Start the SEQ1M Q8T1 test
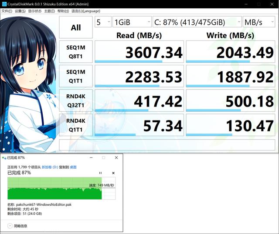The image size is (279, 234). pos(76,52)
